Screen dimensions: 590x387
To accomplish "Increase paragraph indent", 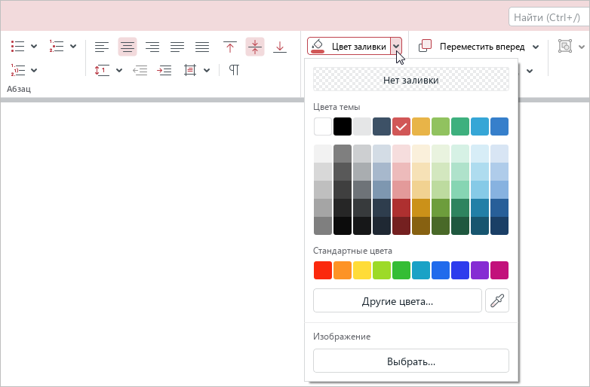I will [164, 70].
